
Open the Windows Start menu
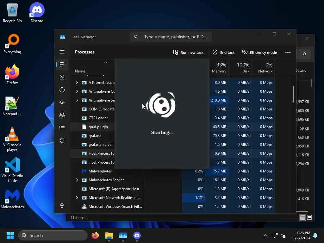coord(10,235)
